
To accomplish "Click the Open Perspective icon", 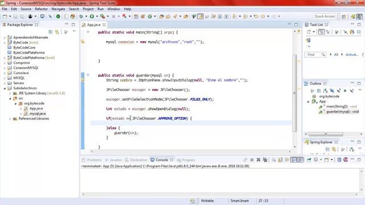I will pyautogui.click(x=344, y=17).
